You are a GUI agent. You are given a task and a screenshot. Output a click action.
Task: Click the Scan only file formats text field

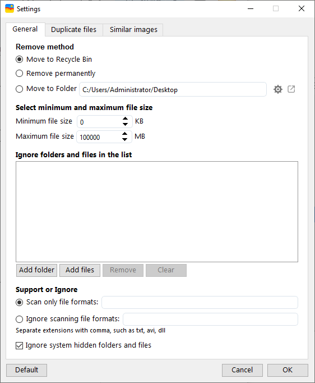[x=200, y=302]
